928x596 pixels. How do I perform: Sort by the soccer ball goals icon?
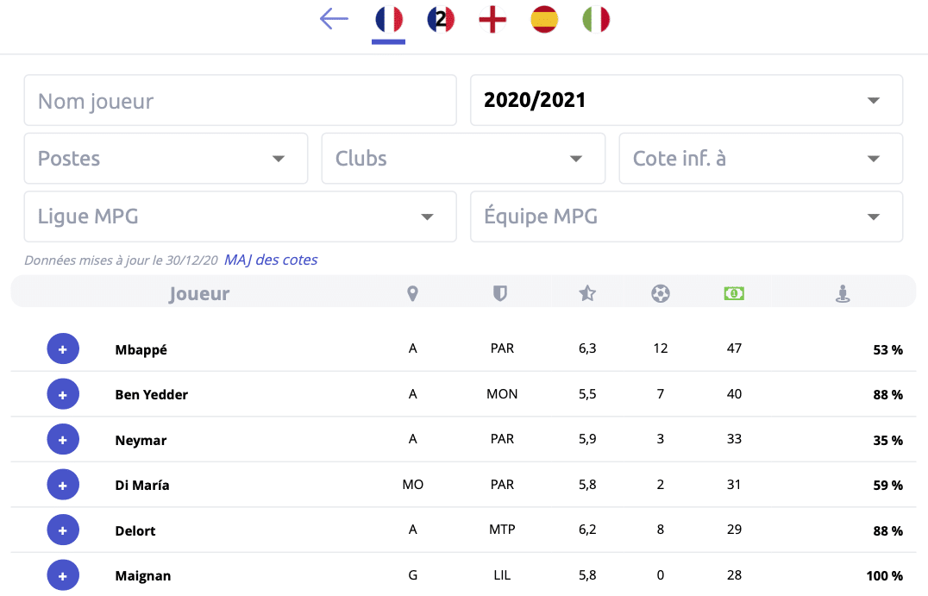pos(661,293)
